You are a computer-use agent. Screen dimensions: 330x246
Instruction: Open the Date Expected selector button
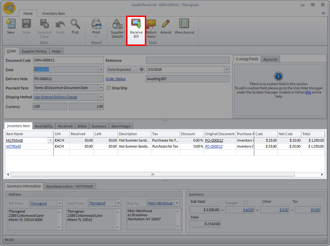pos(141,69)
